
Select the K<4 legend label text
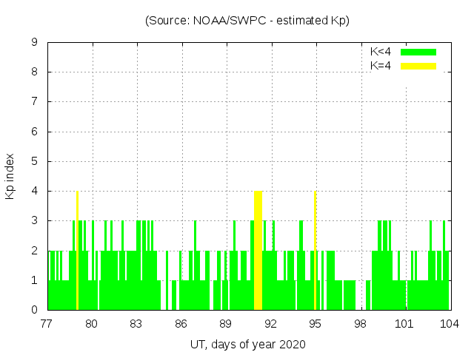381,52
